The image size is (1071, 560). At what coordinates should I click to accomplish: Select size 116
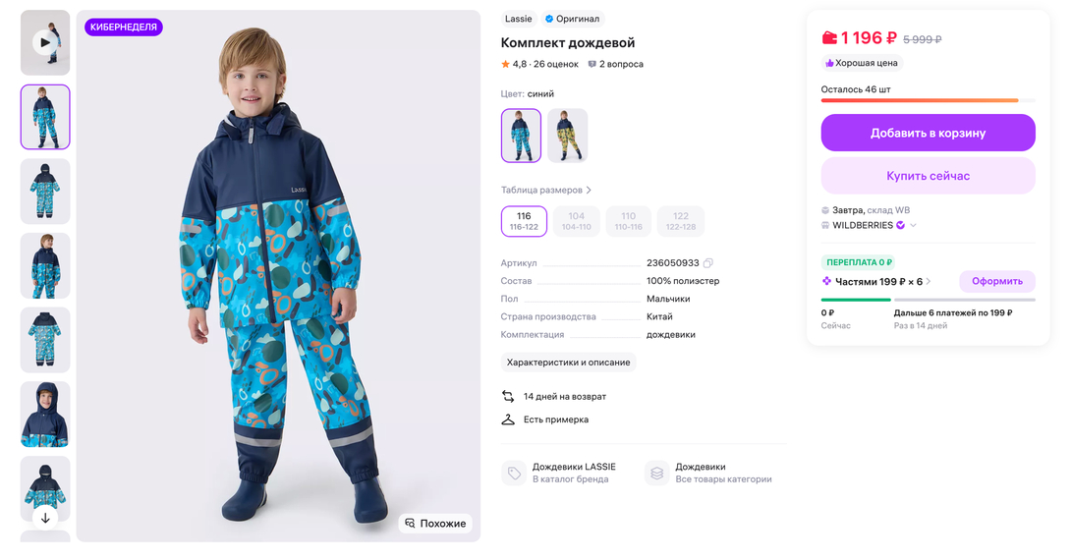coord(524,221)
